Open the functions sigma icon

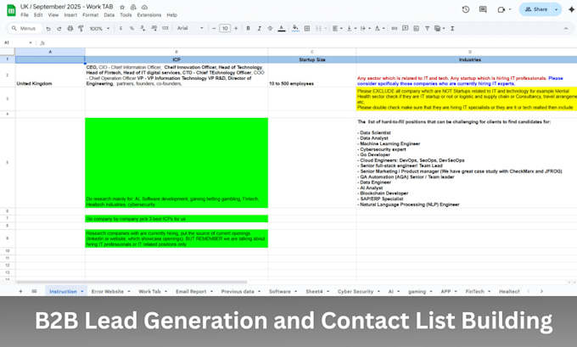click(x=452, y=28)
